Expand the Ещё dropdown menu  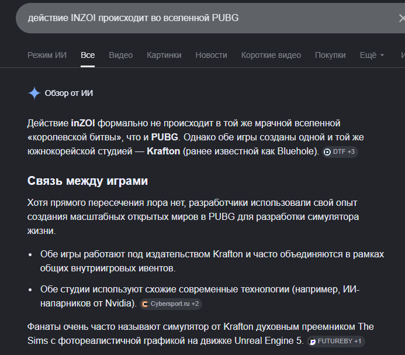pos(372,55)
